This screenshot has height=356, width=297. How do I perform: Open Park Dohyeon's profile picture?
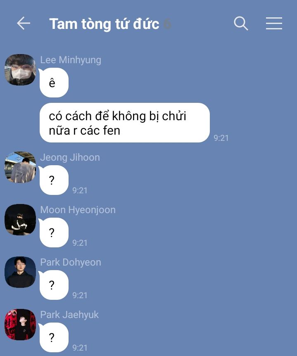pos(20,272)
